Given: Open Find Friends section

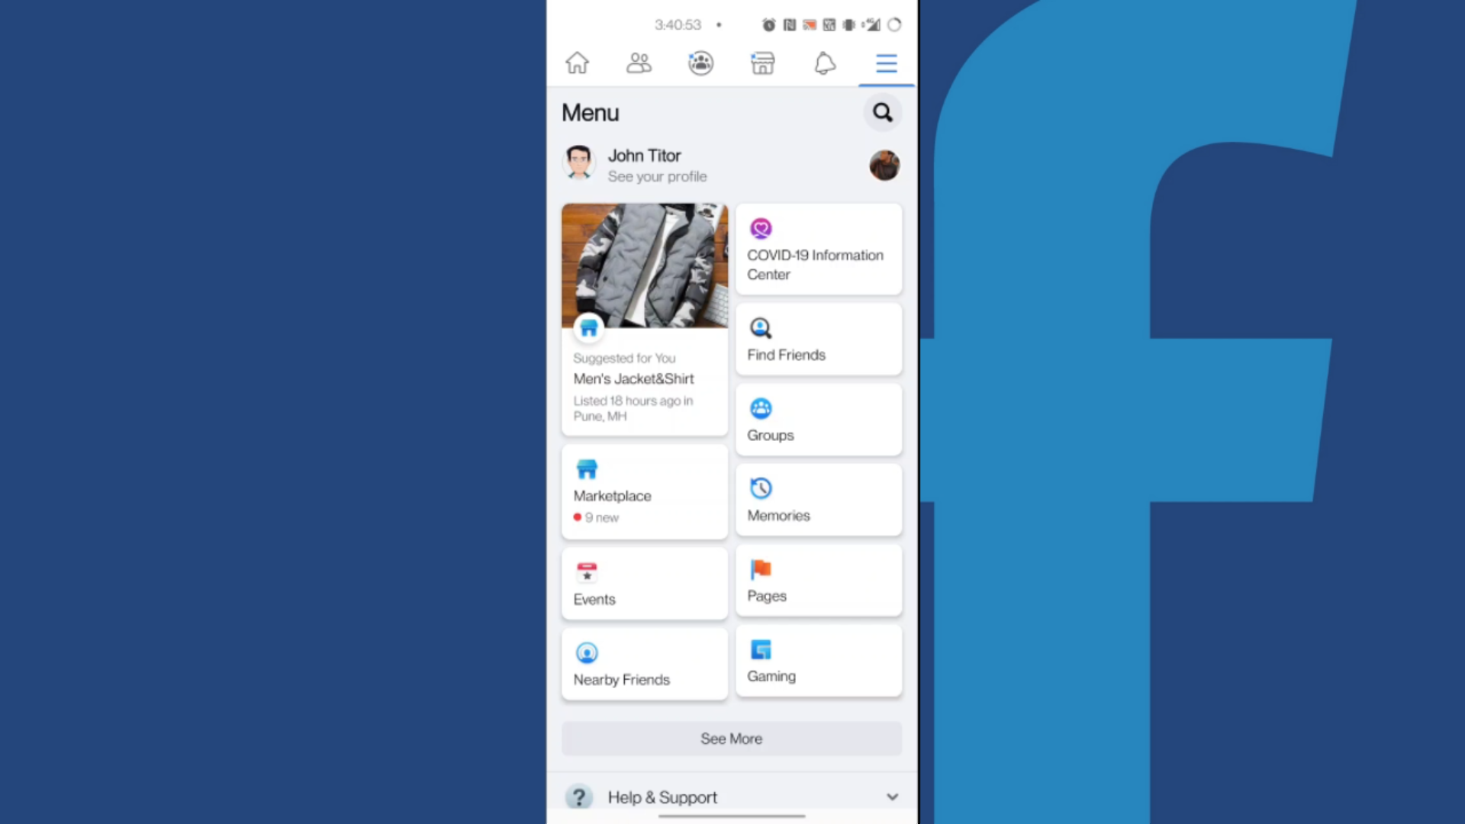Looking at the screenshot, I should coord(817,340).
